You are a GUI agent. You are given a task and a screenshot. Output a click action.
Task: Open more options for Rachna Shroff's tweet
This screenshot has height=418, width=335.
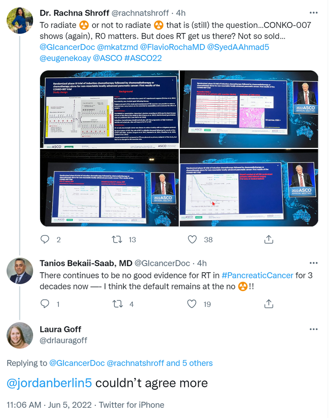click(314, 13)
